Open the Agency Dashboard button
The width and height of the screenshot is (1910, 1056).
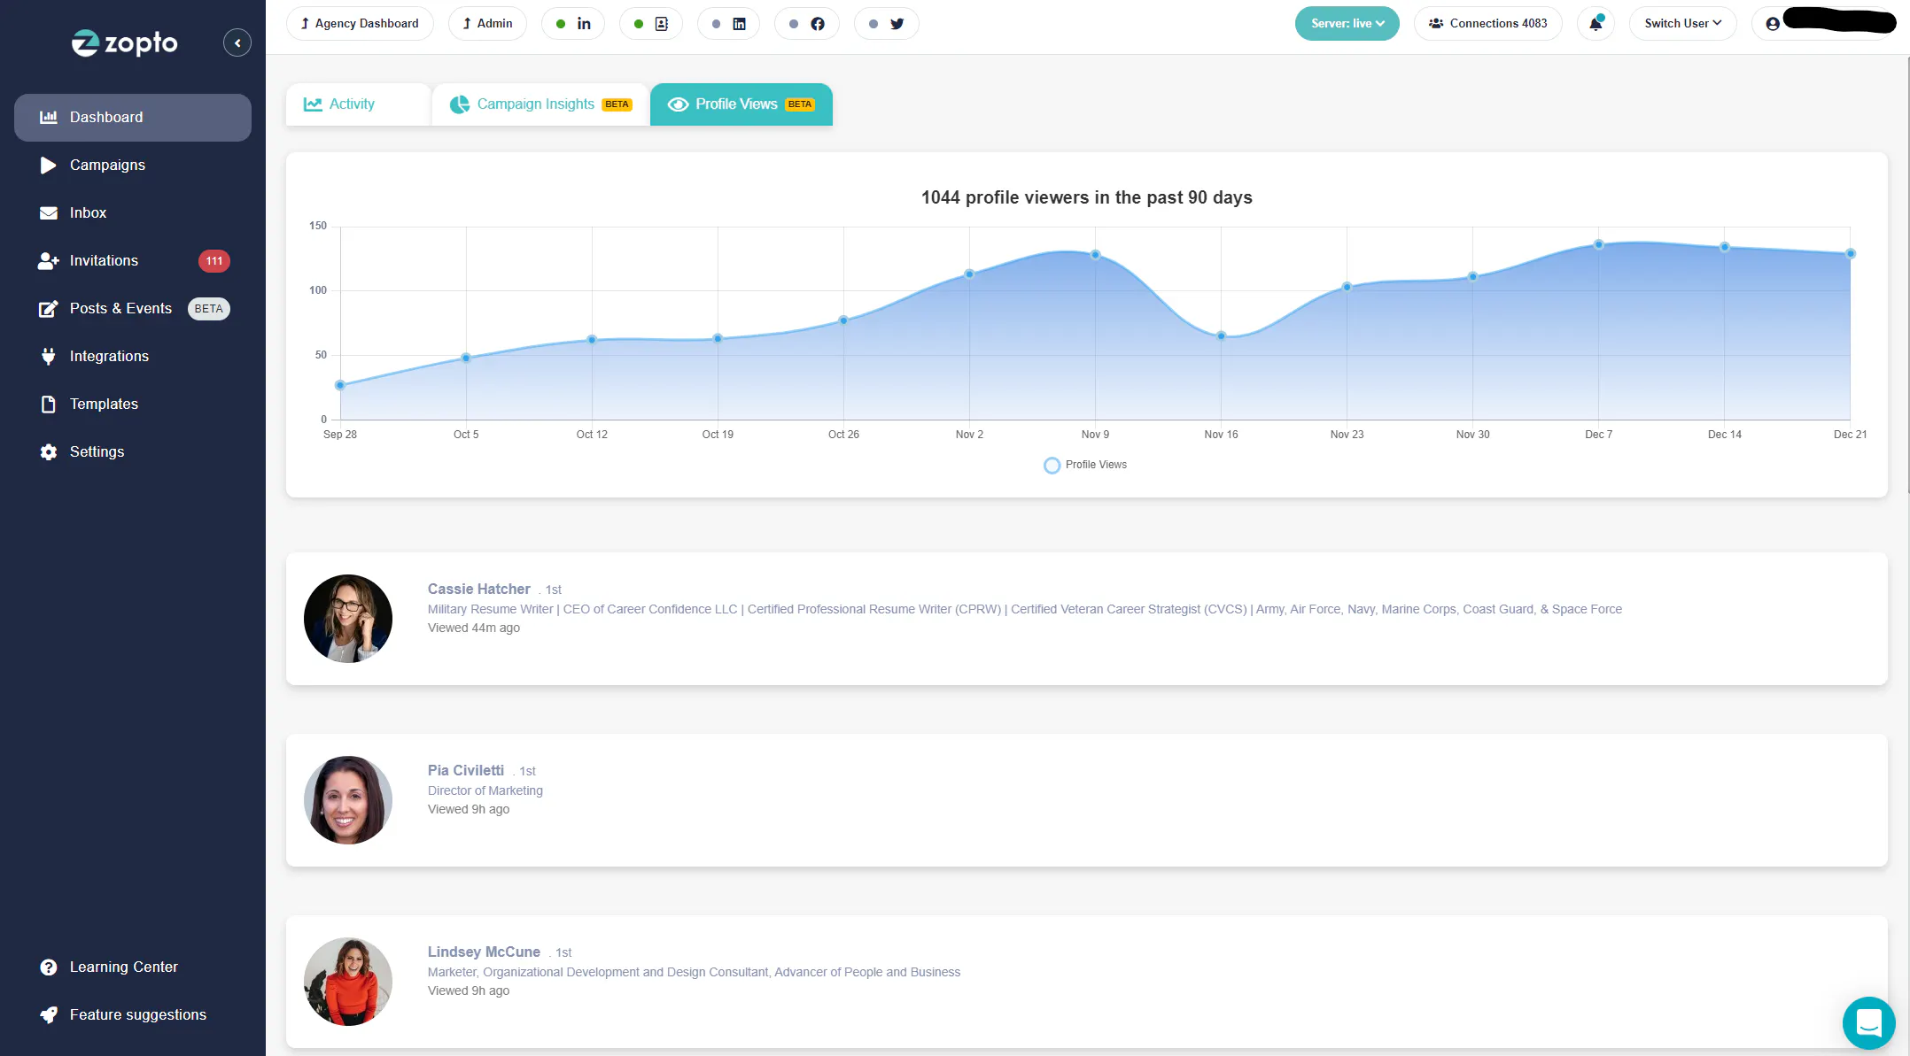point(360,23)
